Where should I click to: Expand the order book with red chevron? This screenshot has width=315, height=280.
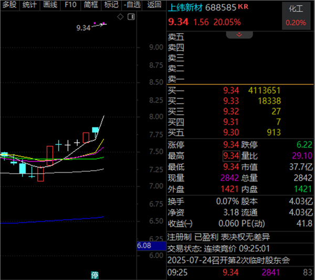pos(239,35)
